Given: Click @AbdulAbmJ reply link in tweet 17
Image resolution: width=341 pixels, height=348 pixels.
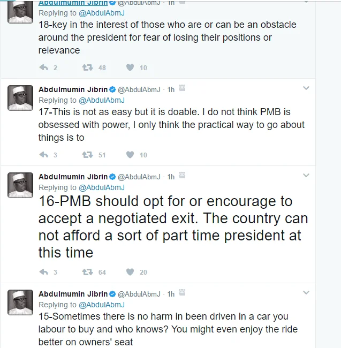Looking at the screenshot, I should [101, 100].
